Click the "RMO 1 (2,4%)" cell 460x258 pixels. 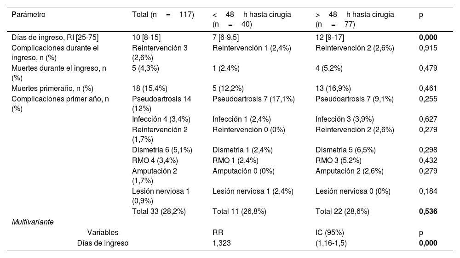click(235, 160)
